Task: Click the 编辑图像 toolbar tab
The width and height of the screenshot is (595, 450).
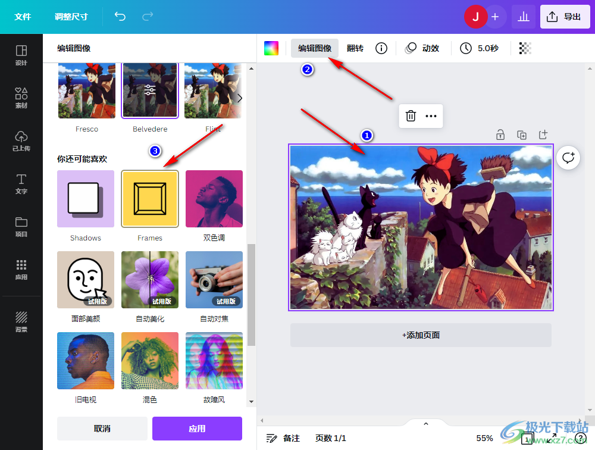Action: [315, 48]
